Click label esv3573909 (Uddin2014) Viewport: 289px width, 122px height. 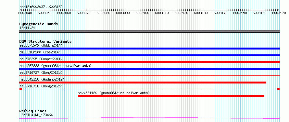[x=41, y=45]
